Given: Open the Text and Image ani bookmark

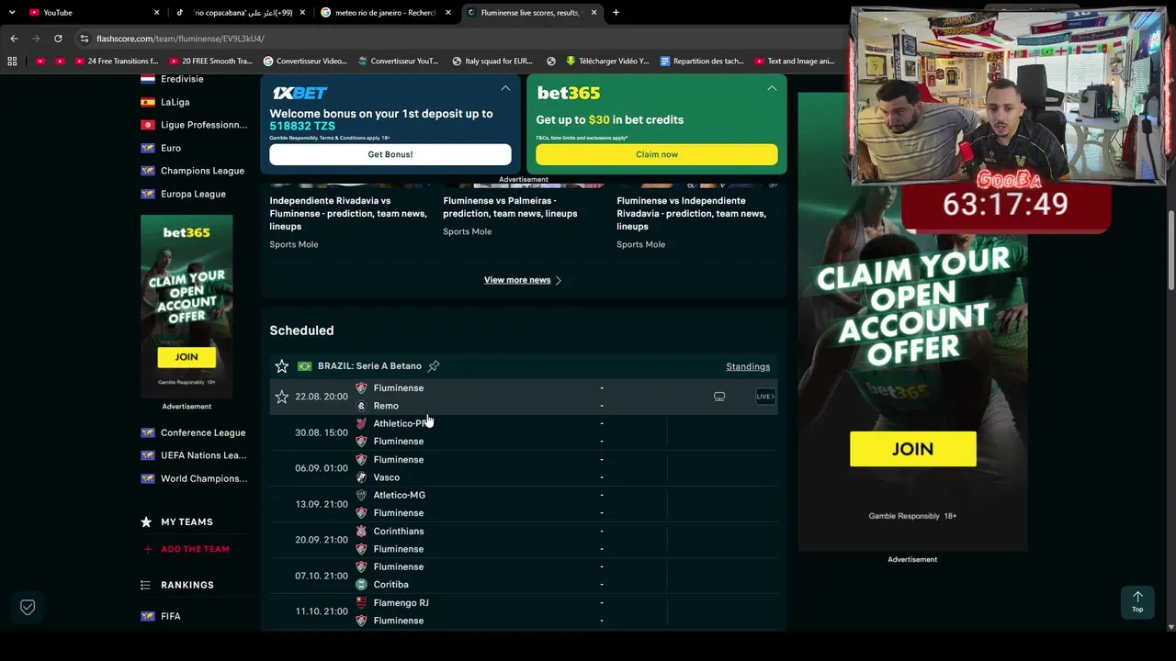Looking at the screenshot, I should pos(795,62).
